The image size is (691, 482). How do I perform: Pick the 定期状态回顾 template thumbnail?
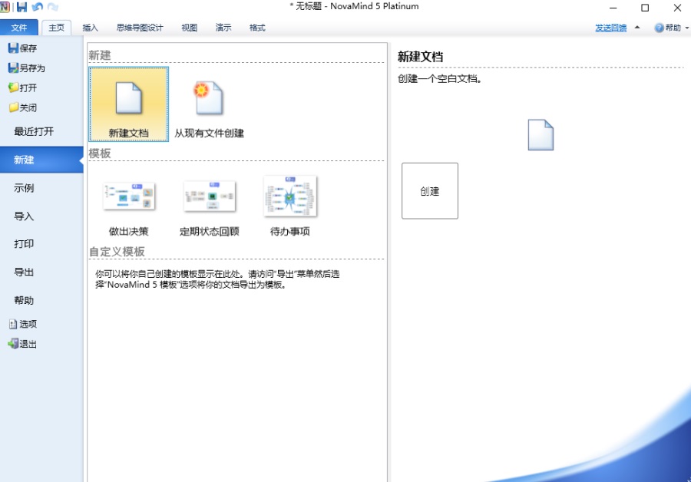[x=210, y=196]
